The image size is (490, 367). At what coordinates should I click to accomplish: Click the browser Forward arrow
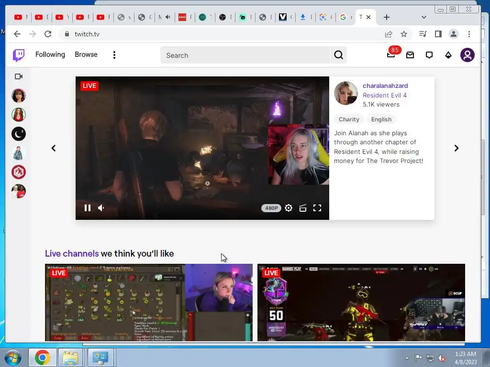click(x=33, y=34)
